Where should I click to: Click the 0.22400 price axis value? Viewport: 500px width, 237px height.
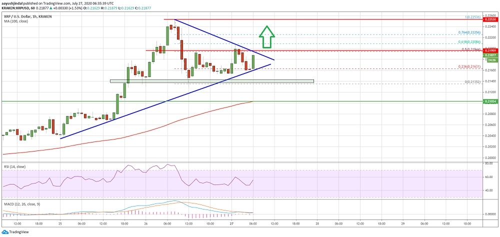490,26
